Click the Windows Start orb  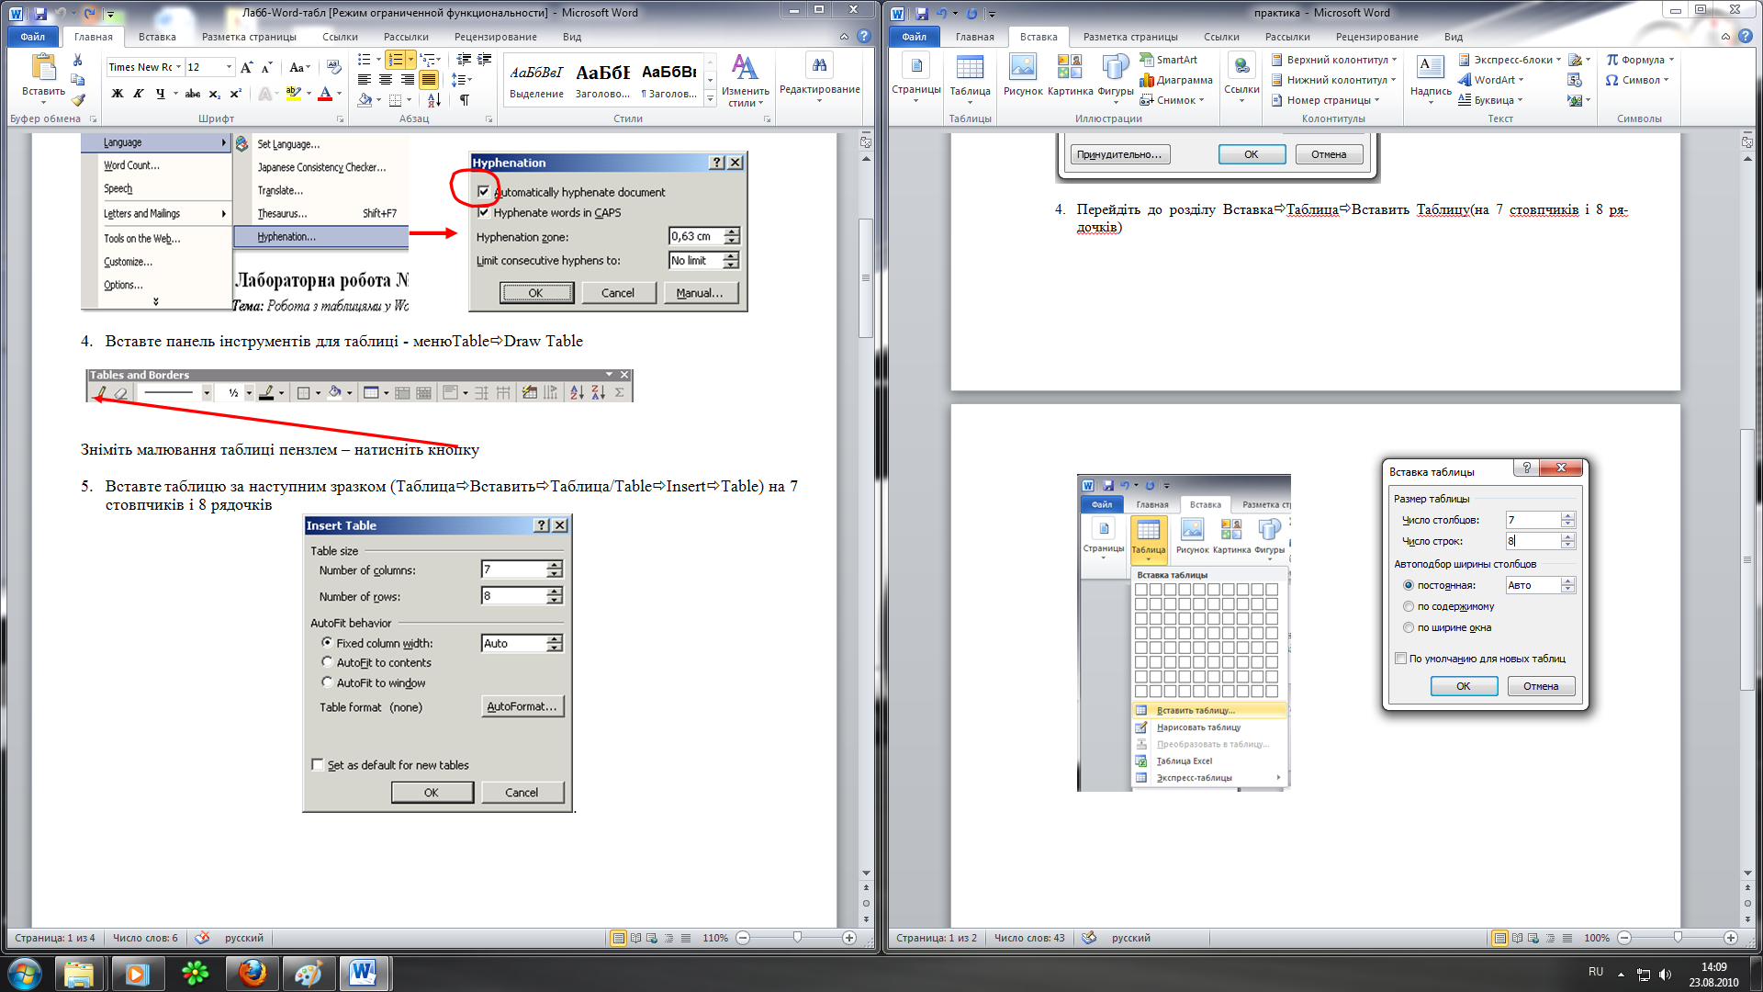coord(24,974)
